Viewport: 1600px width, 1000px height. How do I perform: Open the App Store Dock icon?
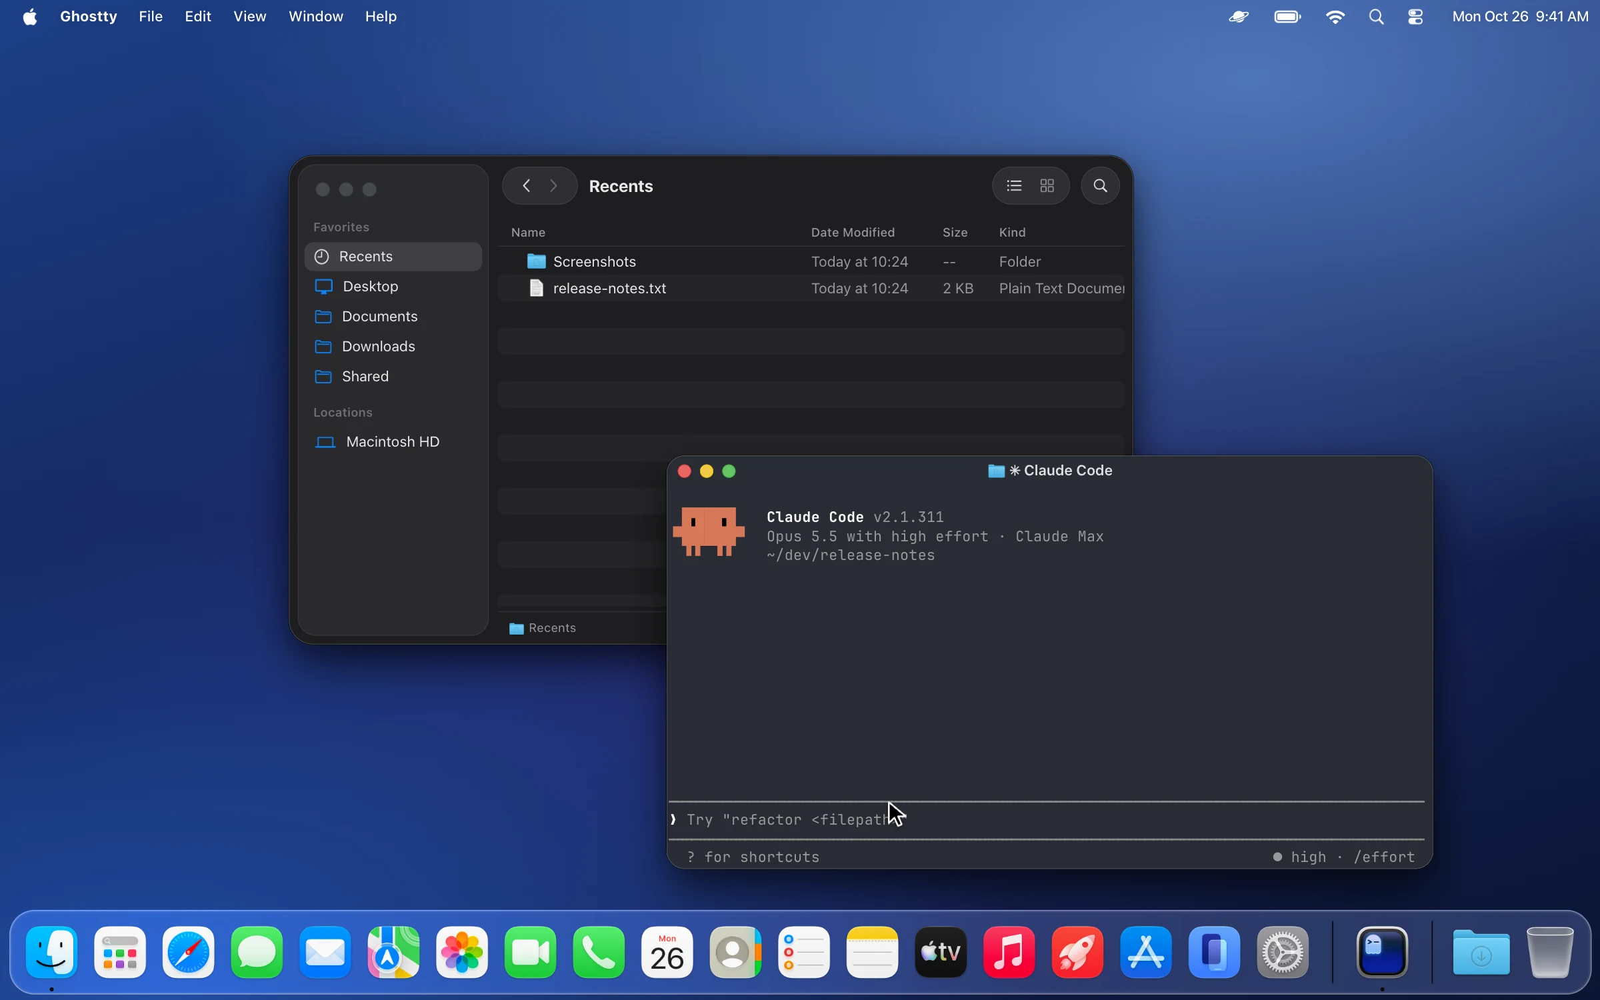[1146, 953]
